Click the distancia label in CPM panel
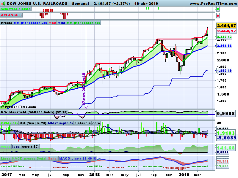 pos(83,123)
